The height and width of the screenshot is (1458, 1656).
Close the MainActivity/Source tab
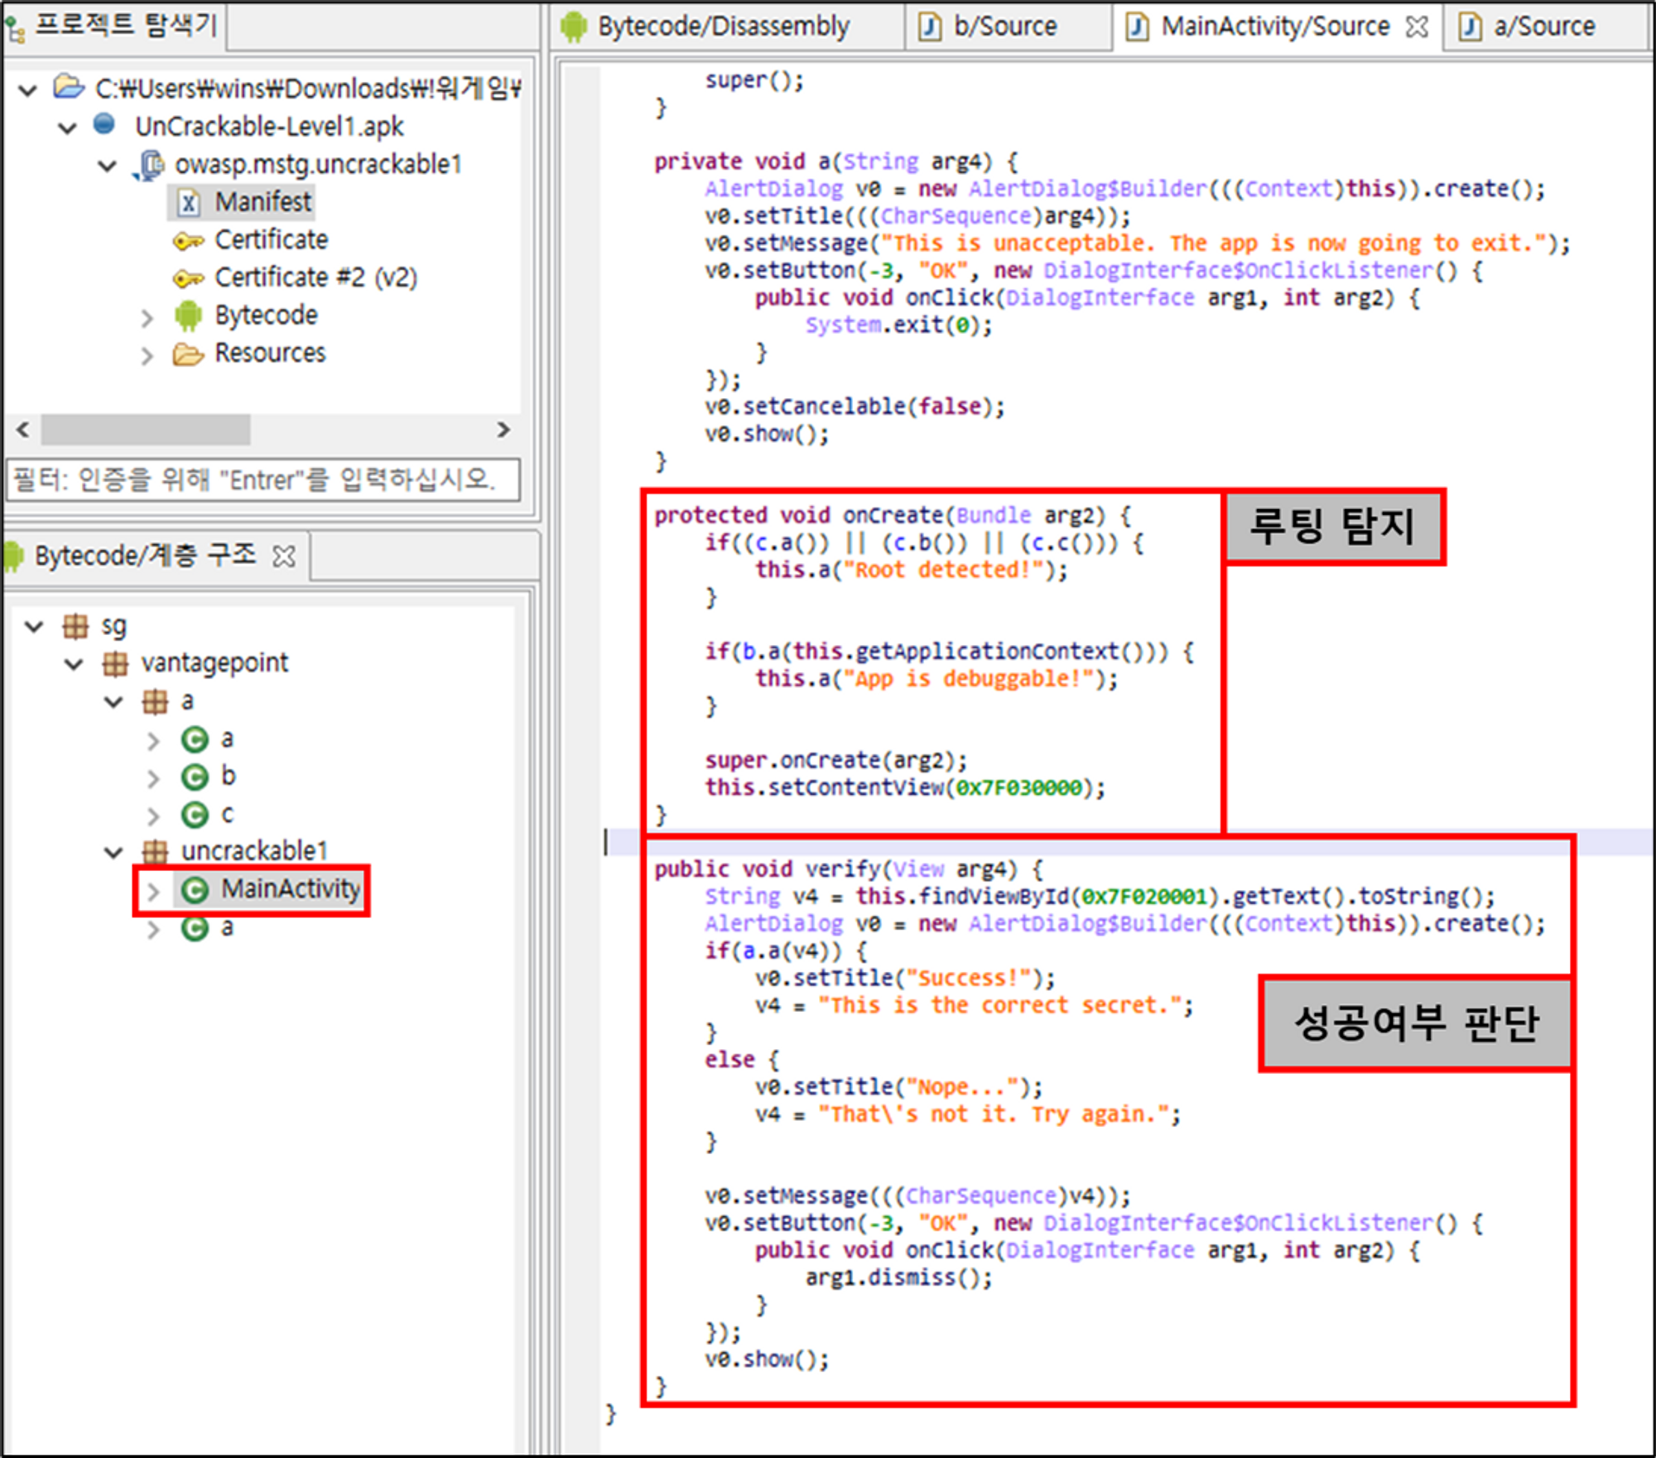pyautogui.click(x=1417, y=26)
